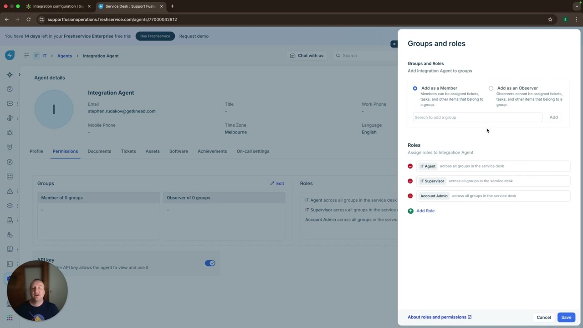The height and width of the screenshot is (328, 583).
Task: Open the Tasks checklist icon in sidebar
Action: 10,176
